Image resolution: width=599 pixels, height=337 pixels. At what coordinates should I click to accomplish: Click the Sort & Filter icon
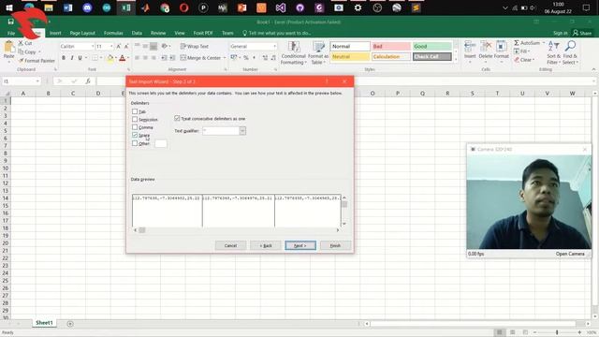pos(553,47)
